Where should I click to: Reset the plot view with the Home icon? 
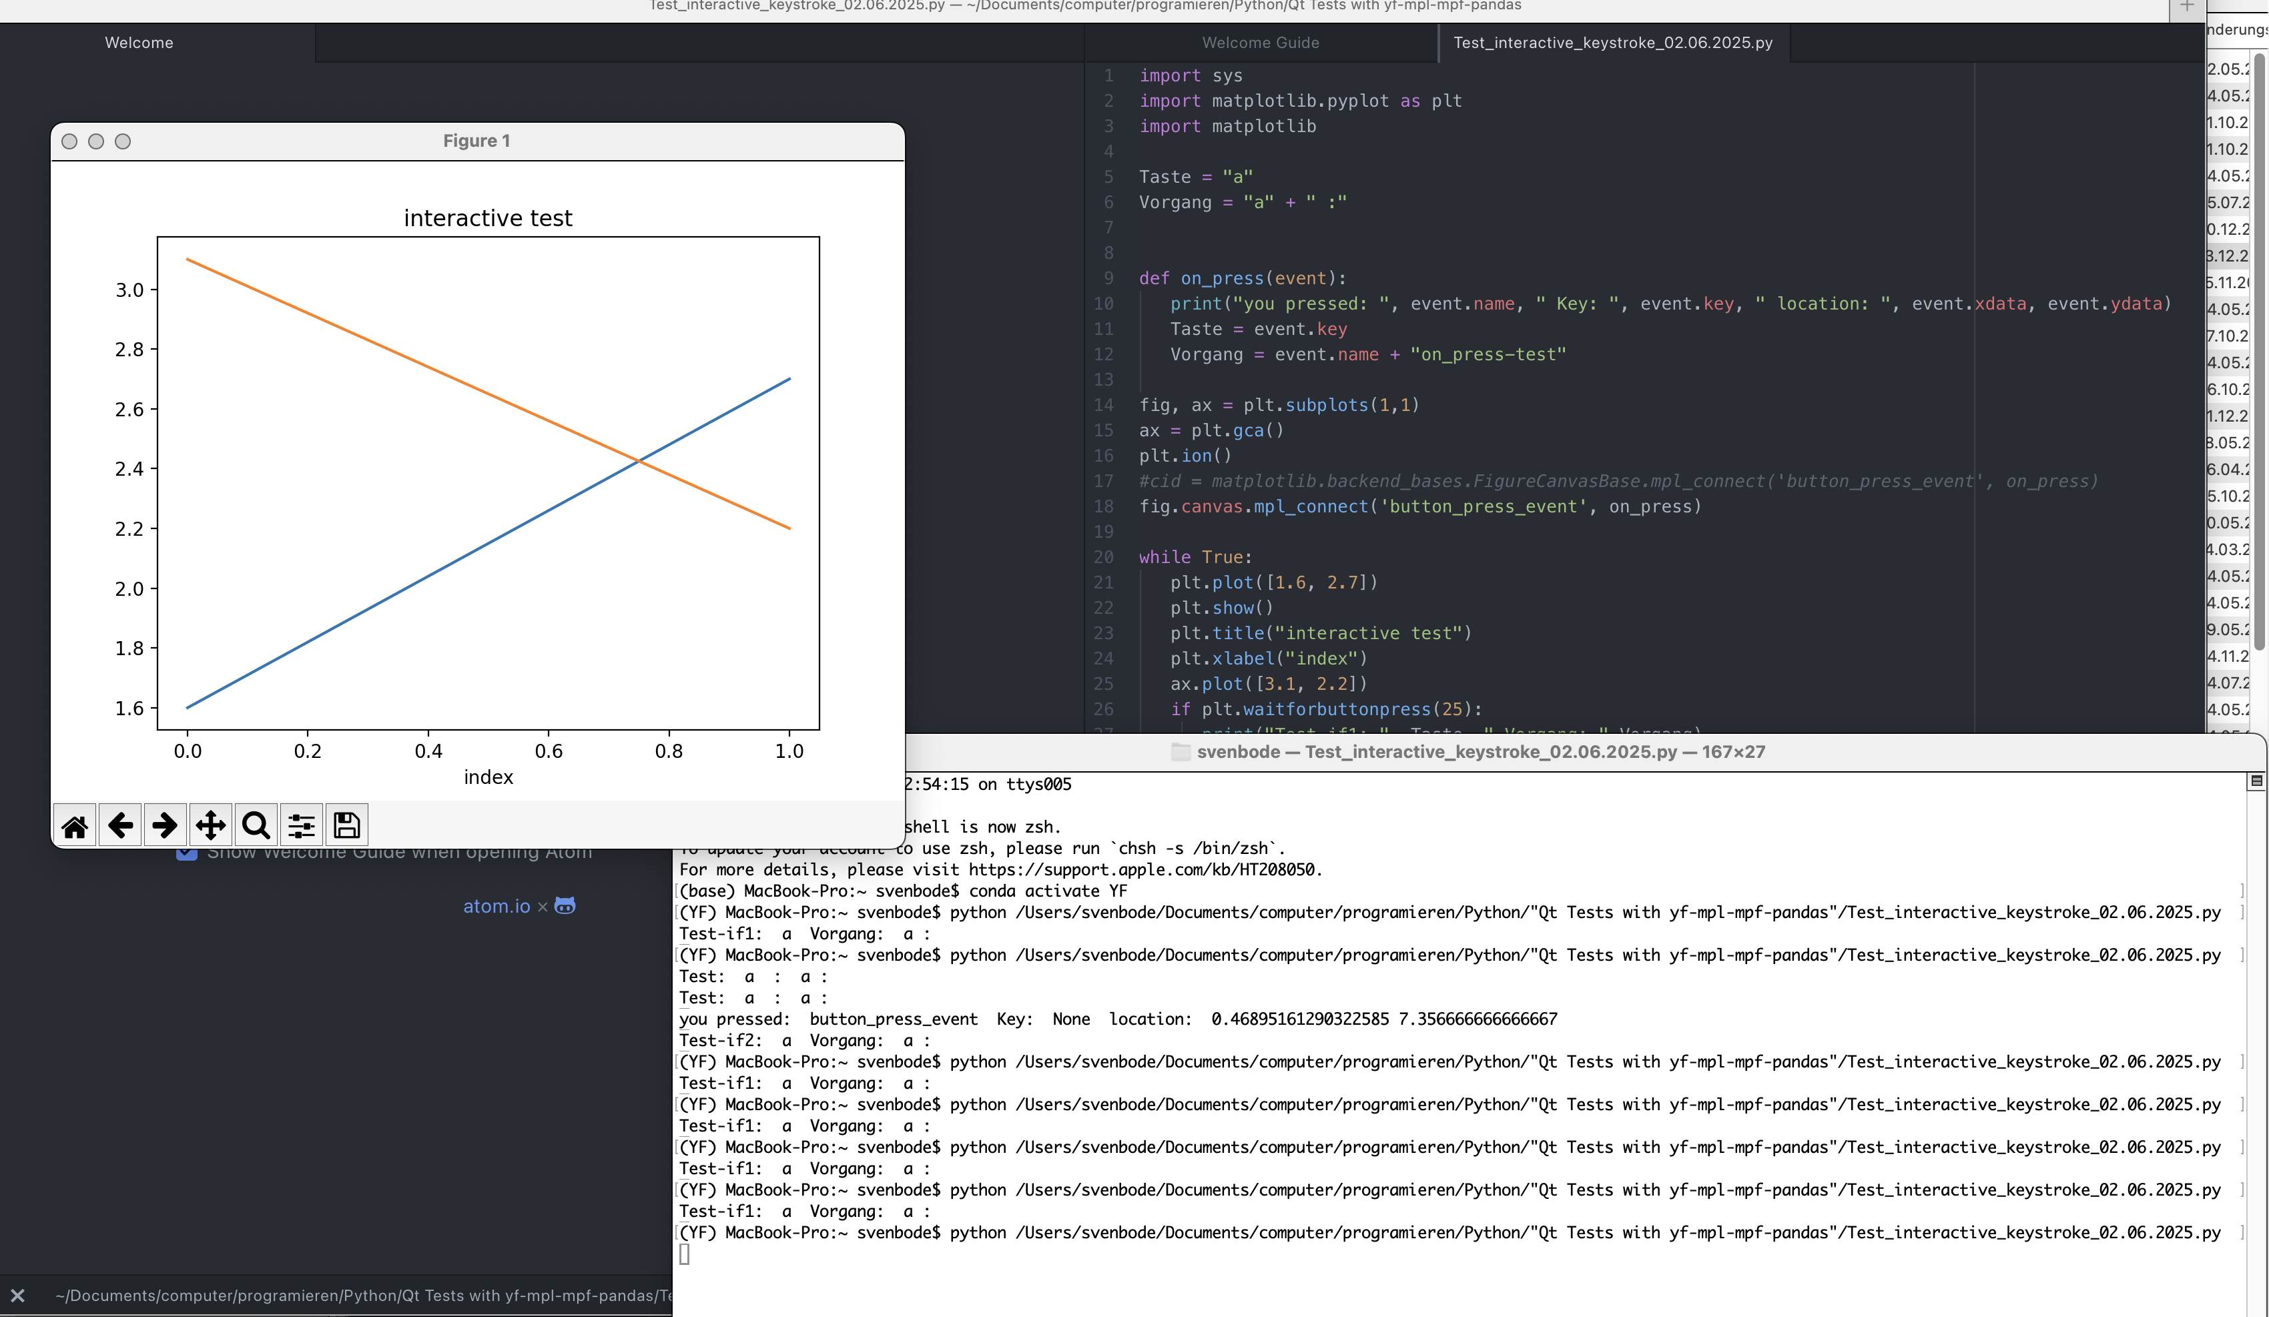(75, 825)
